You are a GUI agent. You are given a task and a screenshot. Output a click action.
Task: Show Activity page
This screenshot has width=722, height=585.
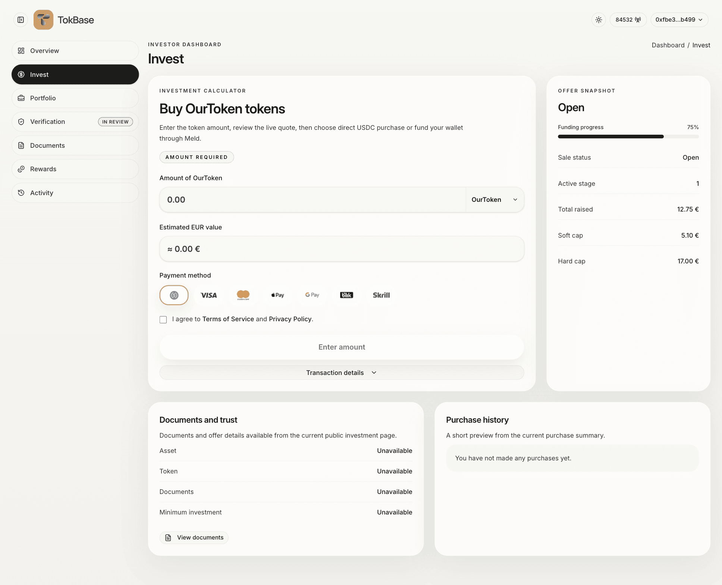(75, 193)
